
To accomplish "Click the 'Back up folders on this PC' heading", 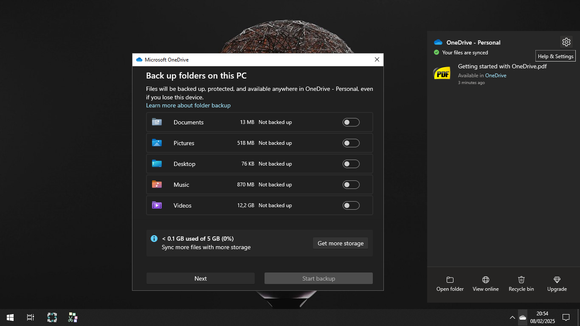I will click(196, 76).
